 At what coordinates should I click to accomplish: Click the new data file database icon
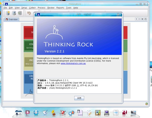(x=8, y=13)
